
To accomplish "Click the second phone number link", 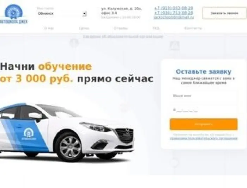I will (x=174, y=13).
